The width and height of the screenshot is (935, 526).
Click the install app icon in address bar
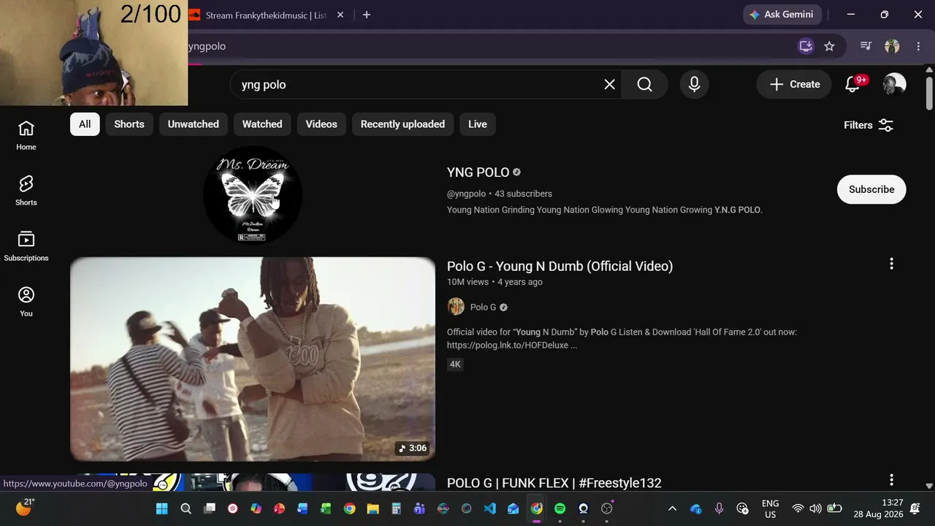click(x=806, y=46)
